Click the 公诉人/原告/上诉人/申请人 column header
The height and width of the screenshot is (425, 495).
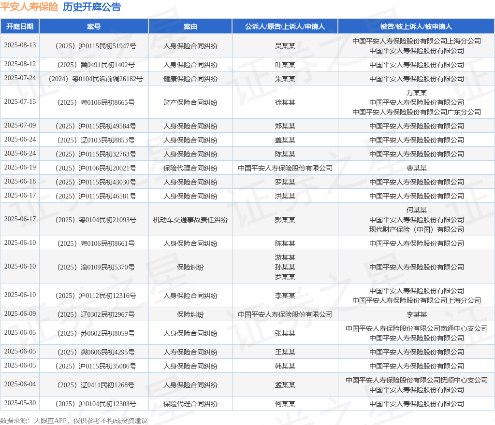(285, 27)
